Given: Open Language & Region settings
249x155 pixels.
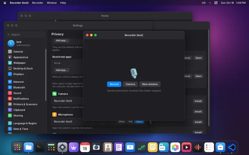Looking at the screenshot, I should (25, 123).
